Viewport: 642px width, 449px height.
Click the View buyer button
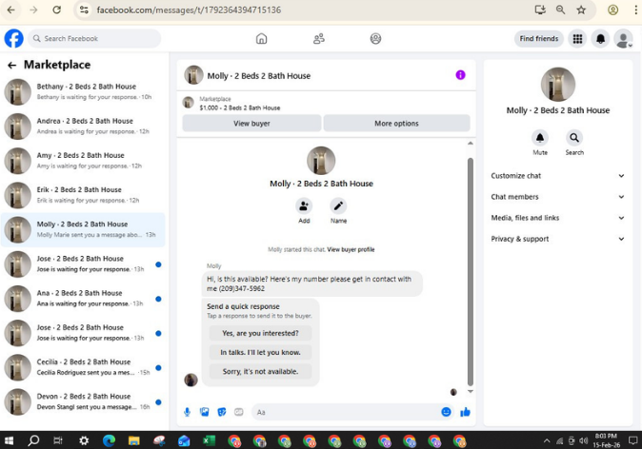click(x=251, y=123)
